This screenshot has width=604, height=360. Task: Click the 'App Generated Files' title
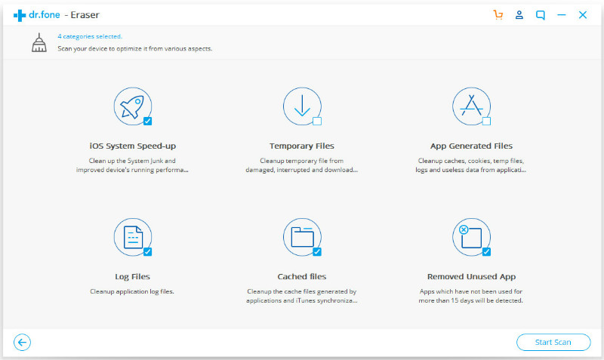point(471,146)
